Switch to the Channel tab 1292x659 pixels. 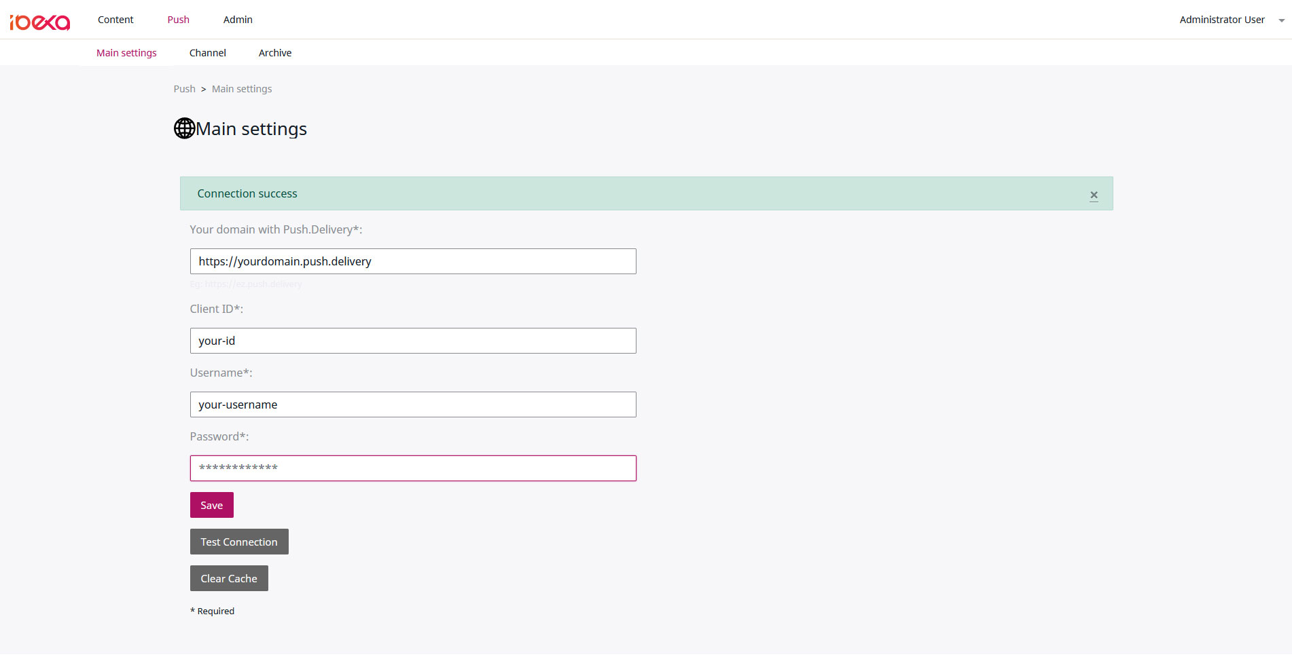click(208, 53)
